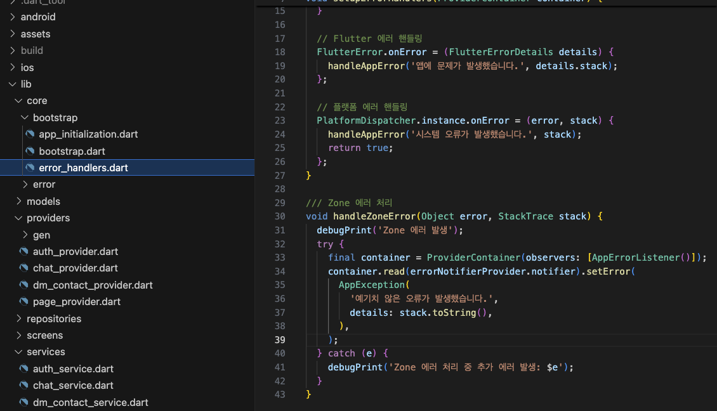The image size is (717, 411).
Task: Expand the build folder
Action: pyautogui.click(x=12, y=50)
